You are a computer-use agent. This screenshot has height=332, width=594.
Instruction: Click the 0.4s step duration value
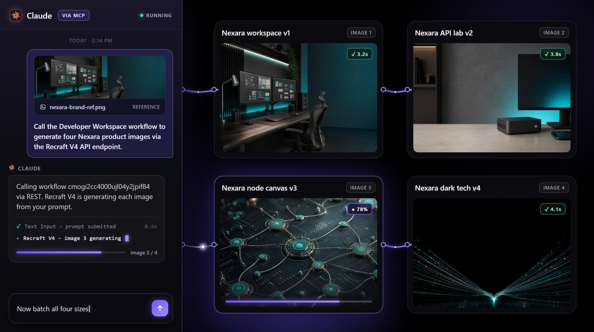tap(151, 227)
